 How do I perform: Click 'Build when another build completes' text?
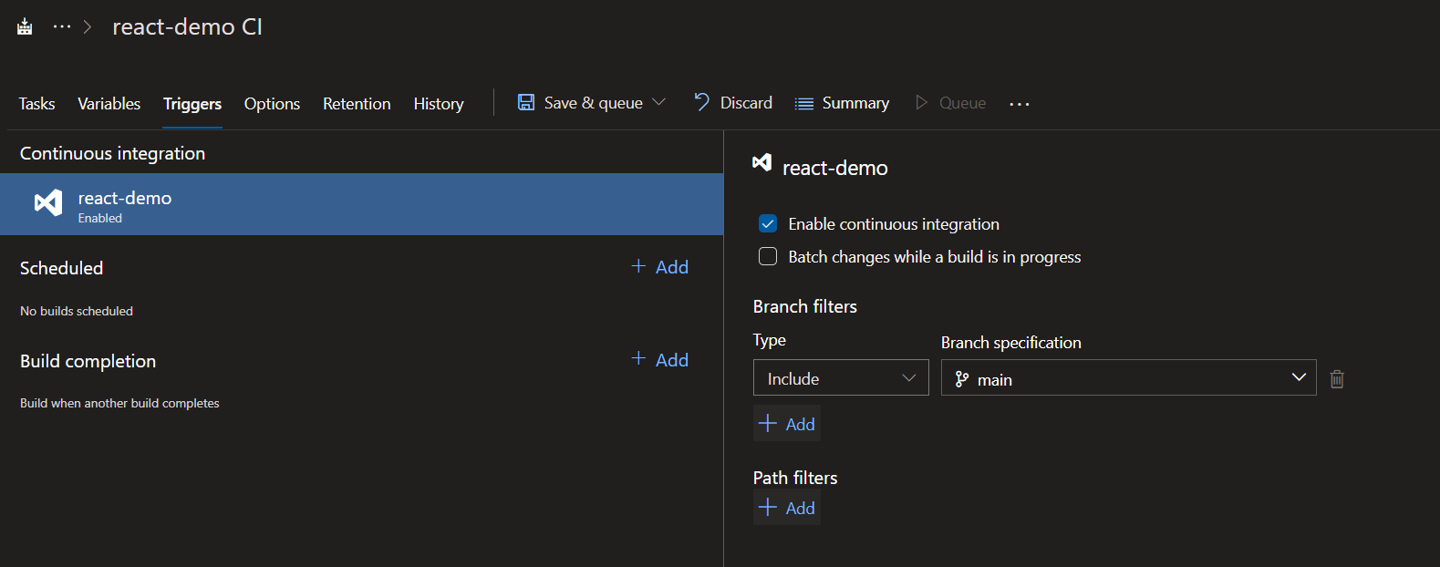pos(119,403)
